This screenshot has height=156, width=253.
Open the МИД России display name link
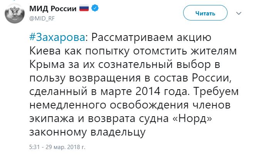[x=53, y=8]
